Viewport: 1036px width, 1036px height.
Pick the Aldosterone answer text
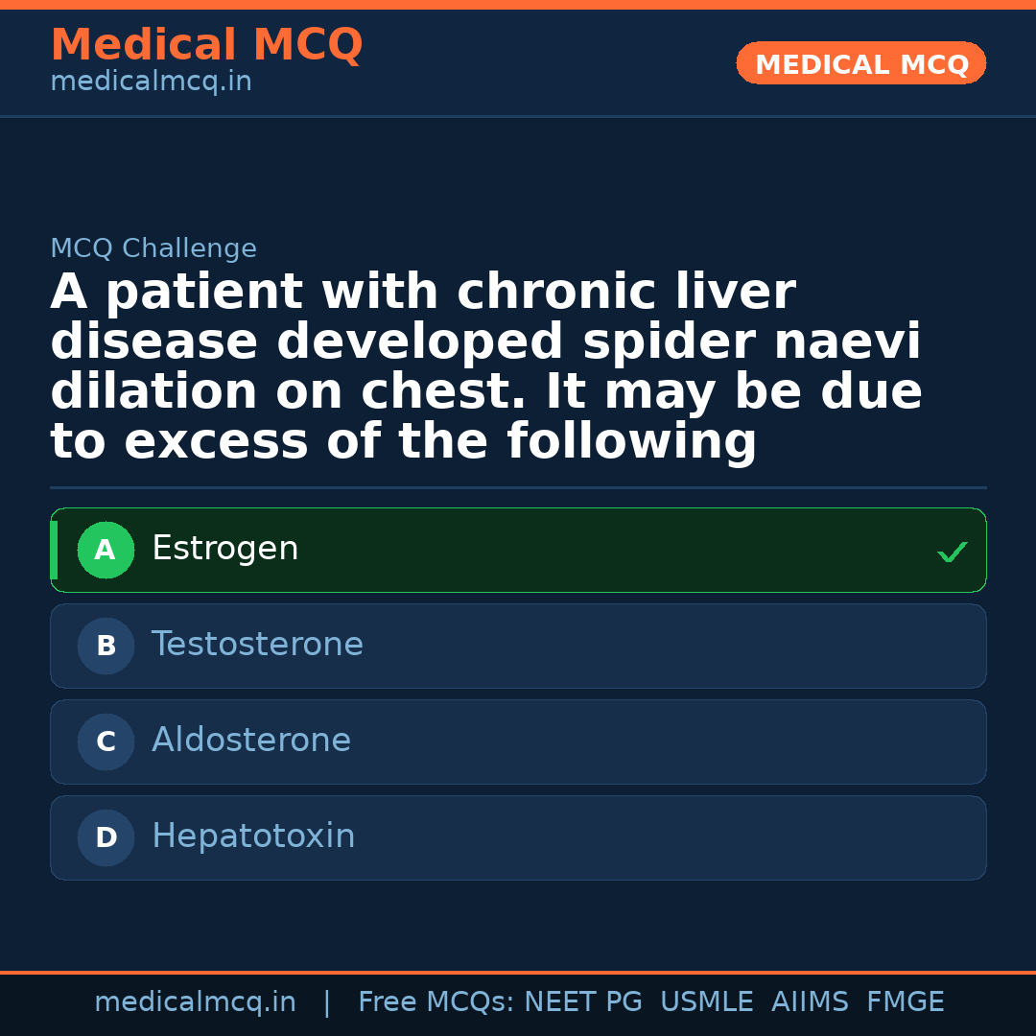pos(251,741)
